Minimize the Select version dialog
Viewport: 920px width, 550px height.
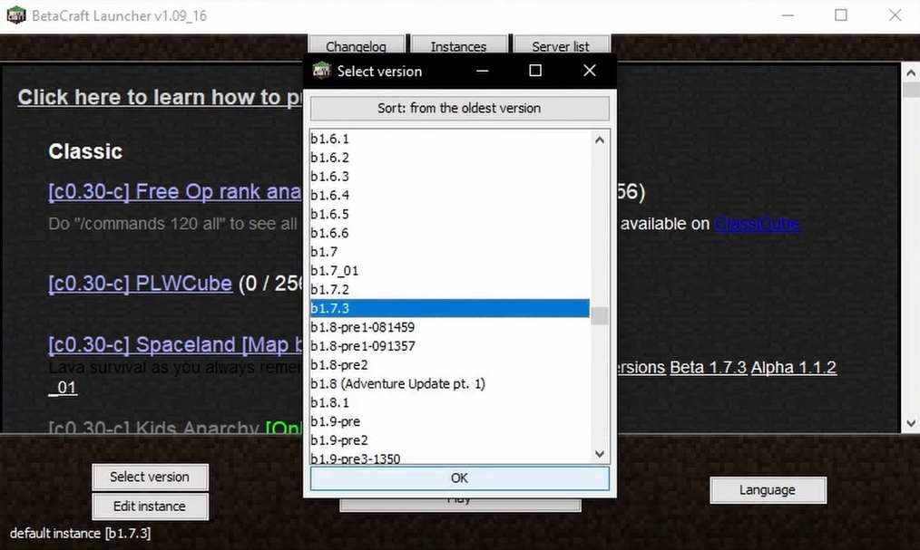pyautogui.click(x=482, y=71)
